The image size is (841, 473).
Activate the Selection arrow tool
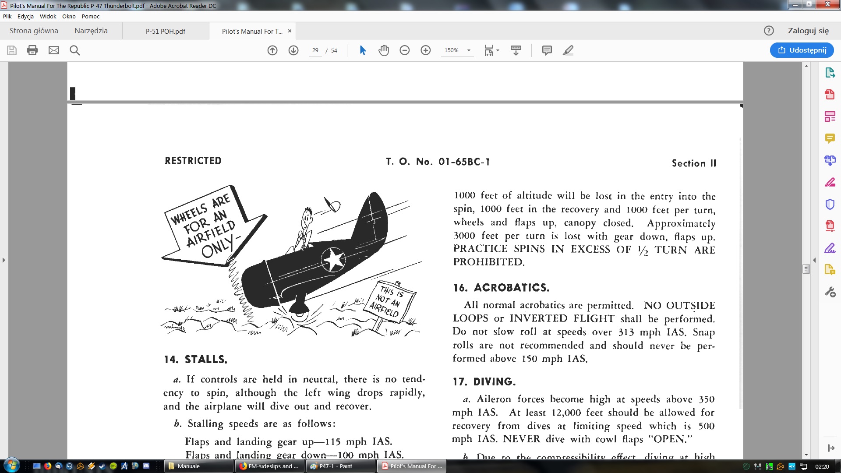pos(363,50)
